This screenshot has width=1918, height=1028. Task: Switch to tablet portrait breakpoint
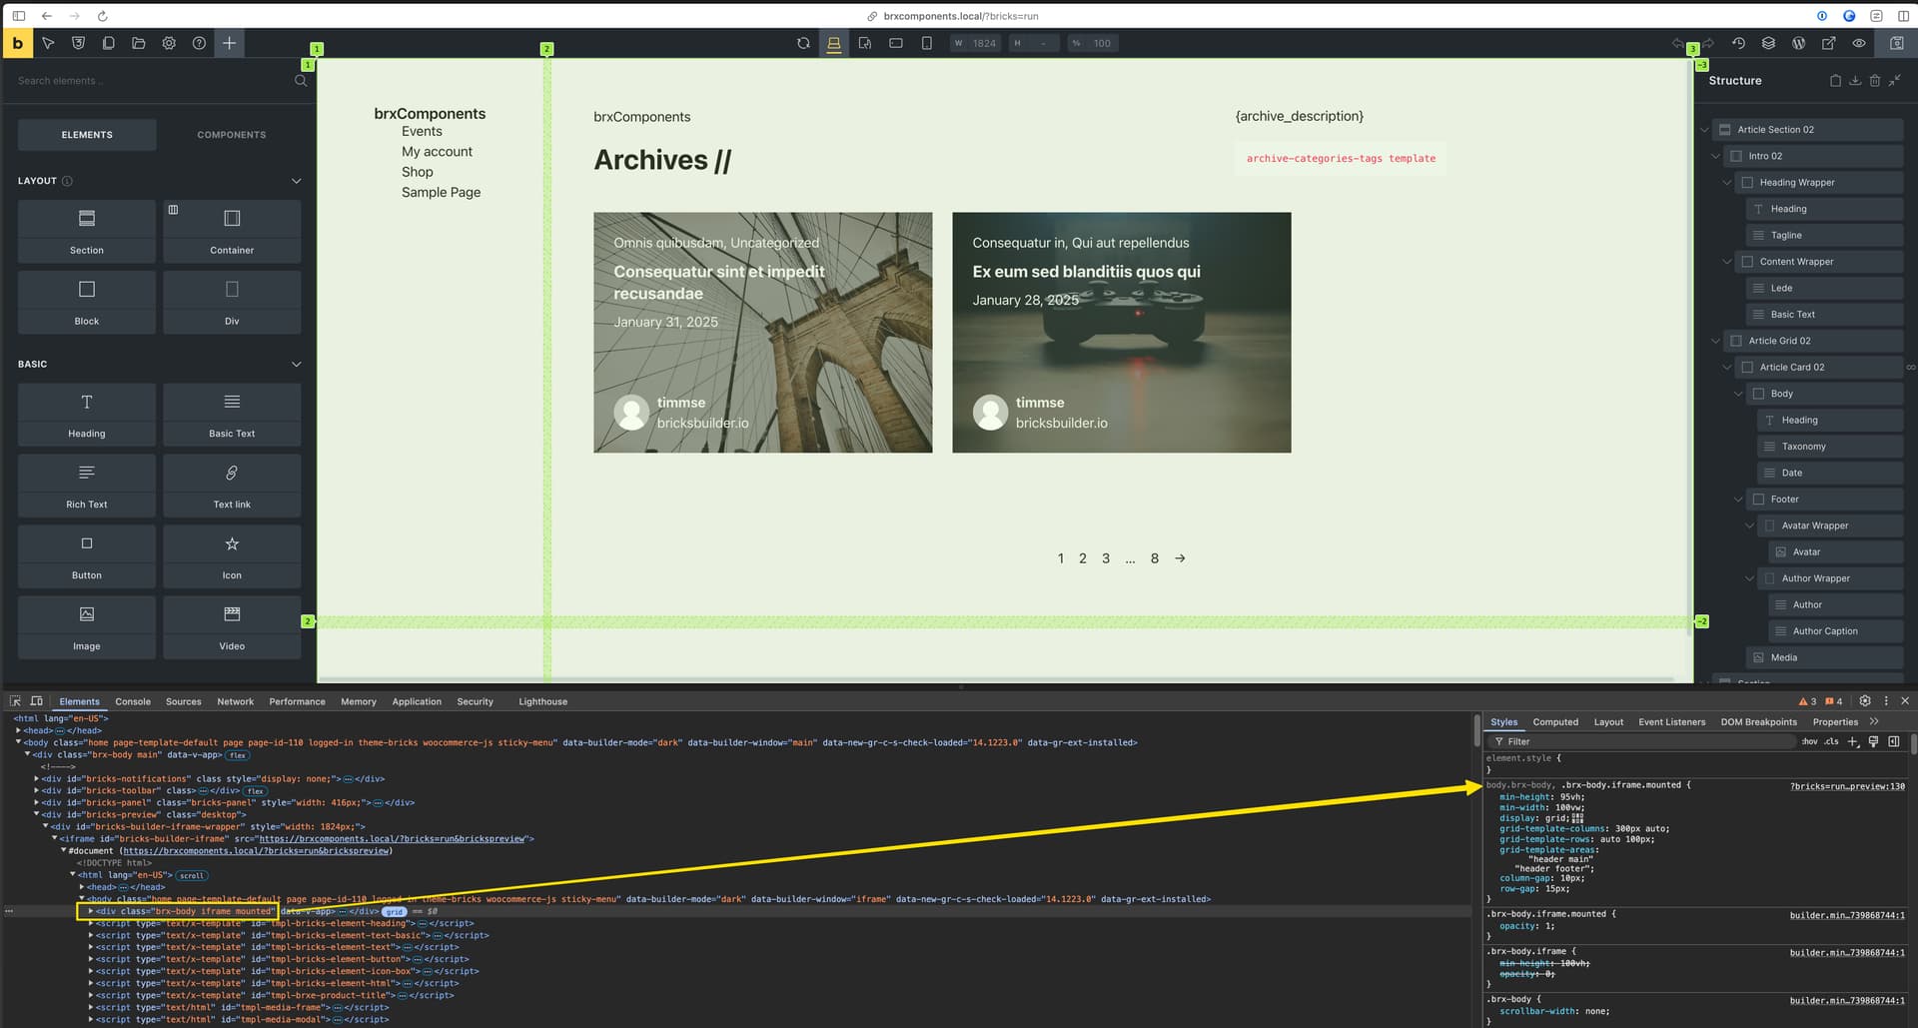pos(865,43)
